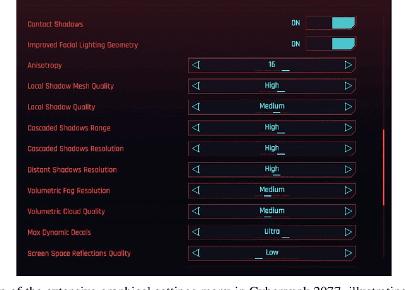The height and width of the screenshot is (290, 405).
Task: Toggle Contact Shadows switch off
Action: tap(330, 23)
